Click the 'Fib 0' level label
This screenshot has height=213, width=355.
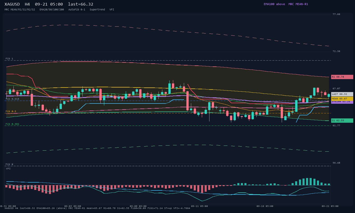click(x=9, y=164)
